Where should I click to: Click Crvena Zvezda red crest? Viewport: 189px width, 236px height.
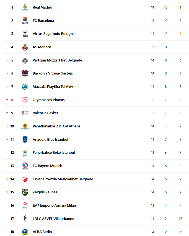(x=25, y=179)
